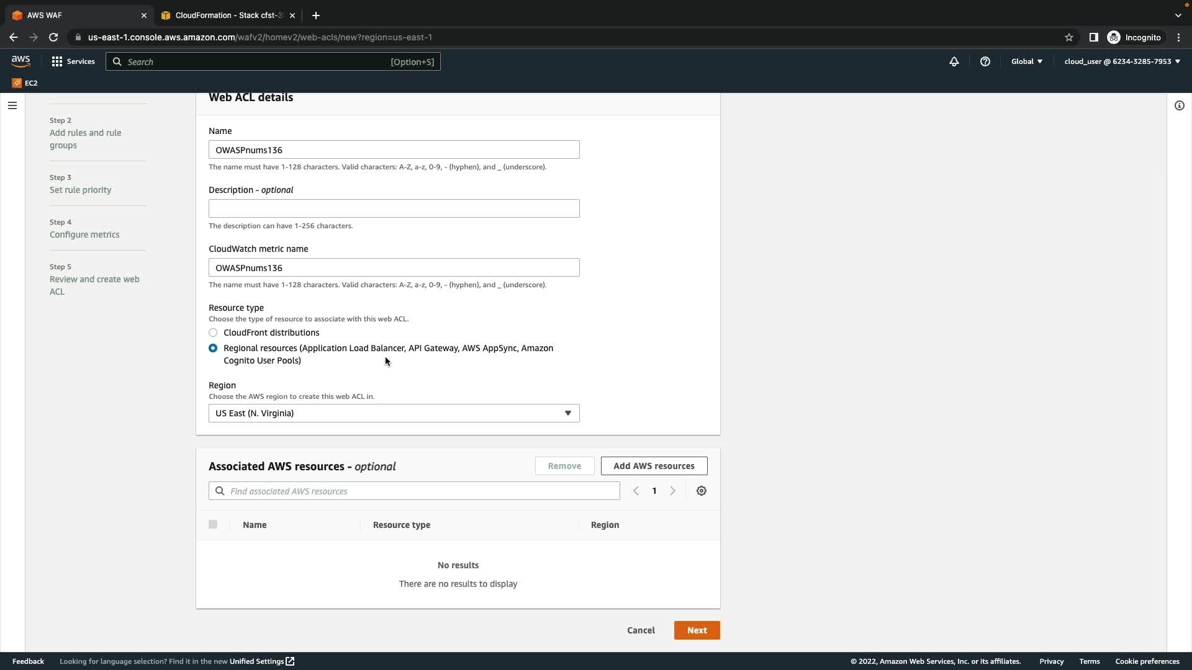The width and height of the screenshot is (1192, 670).
Task: Check the select-all resources checkbox
Action: click(213, 524)
